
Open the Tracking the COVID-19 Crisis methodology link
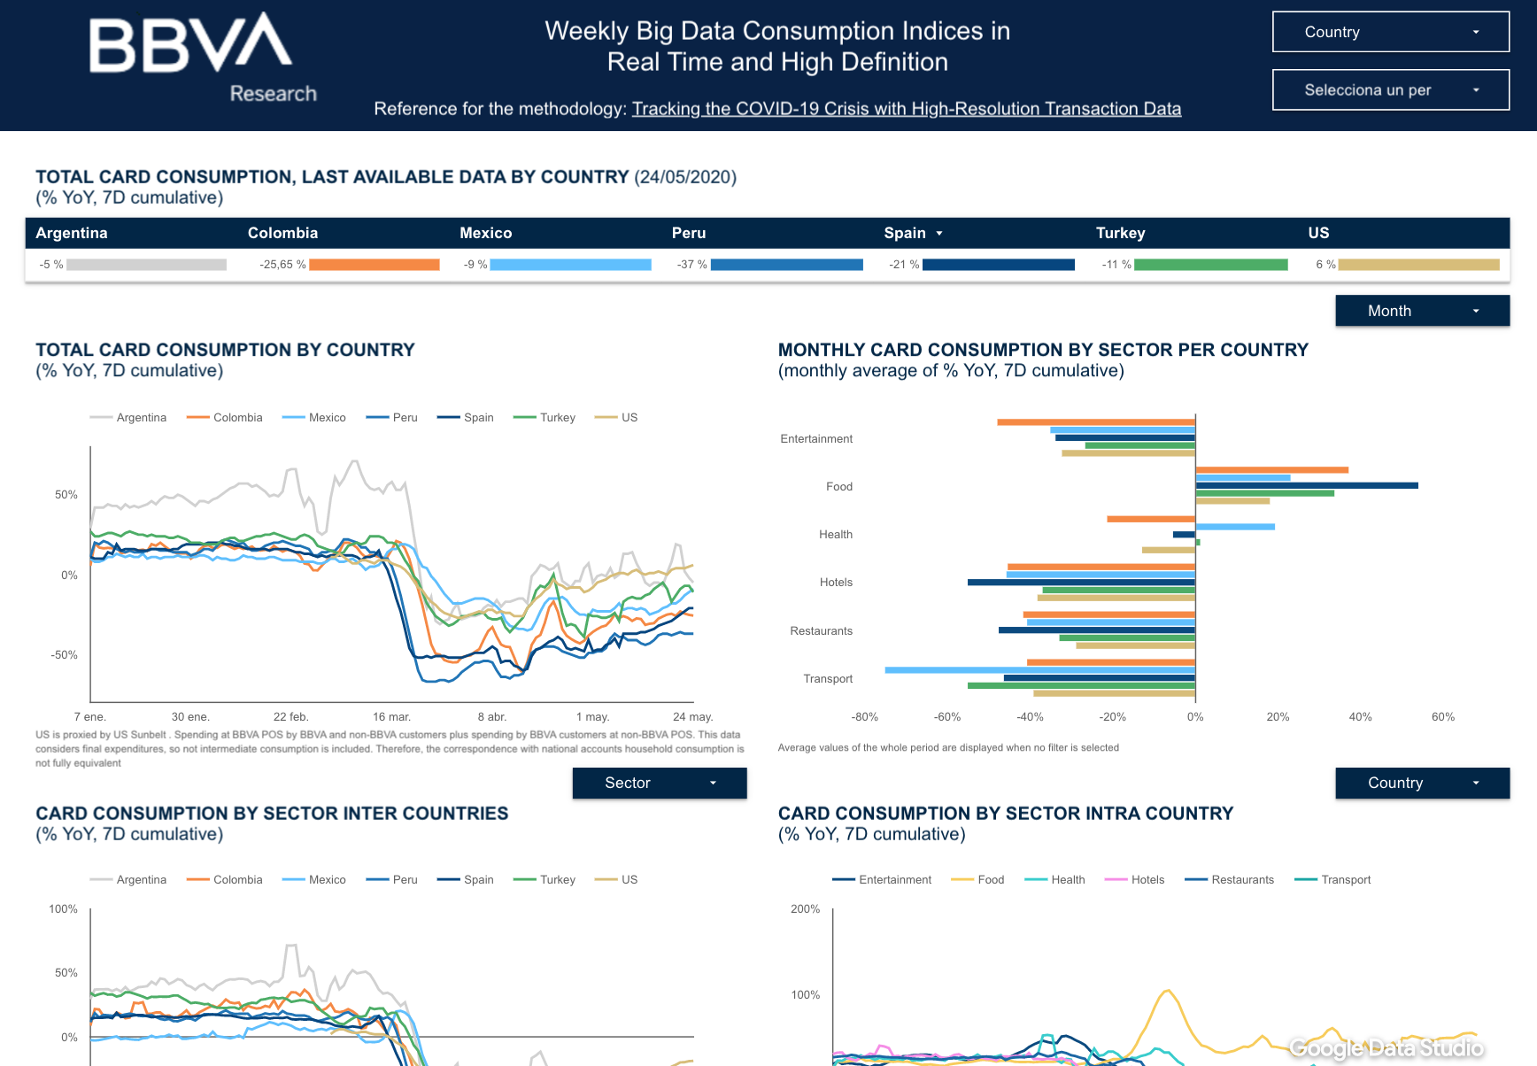tap(906, 109)
